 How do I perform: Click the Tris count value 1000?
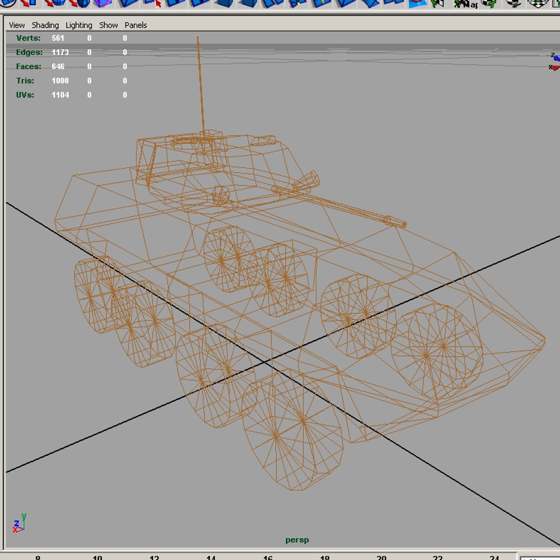tap(60, 81)
